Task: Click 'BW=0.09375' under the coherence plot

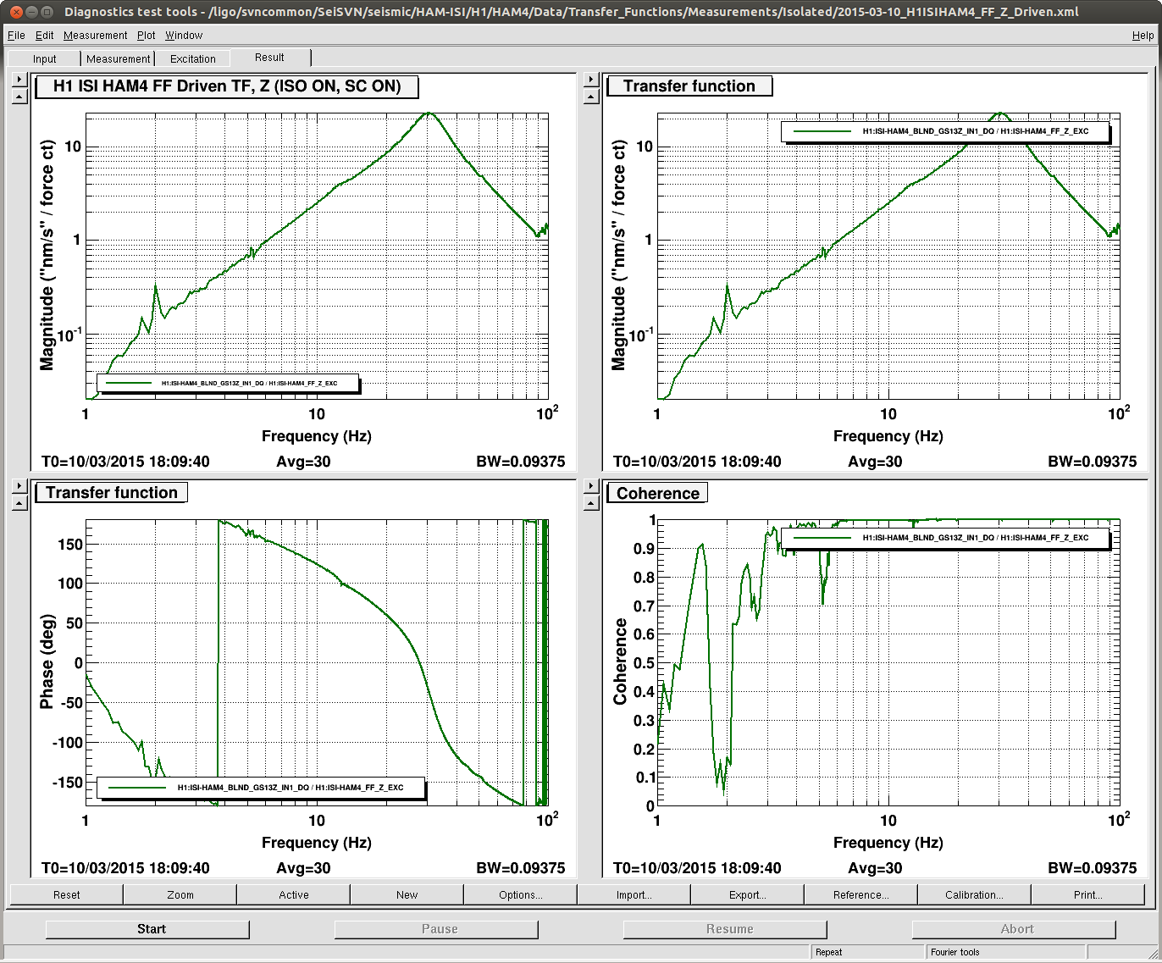Action: pos(1092,868)
